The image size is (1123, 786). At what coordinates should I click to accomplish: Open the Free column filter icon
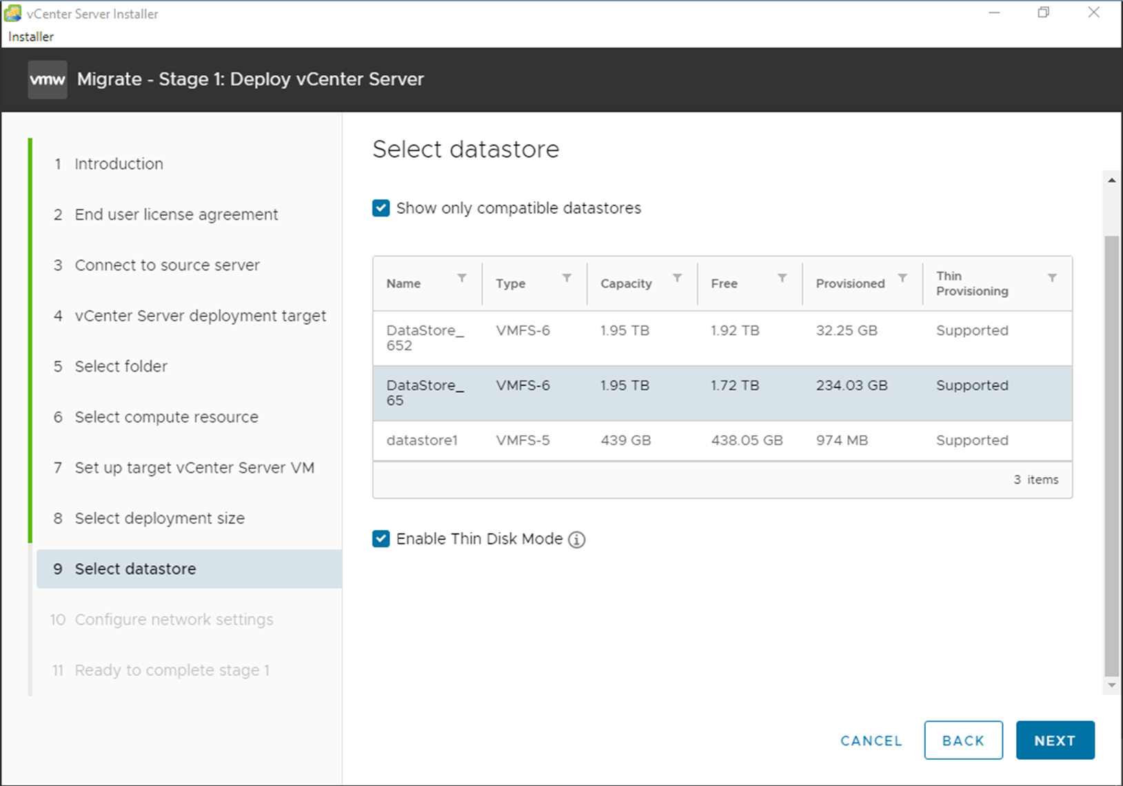click(782, 278)
